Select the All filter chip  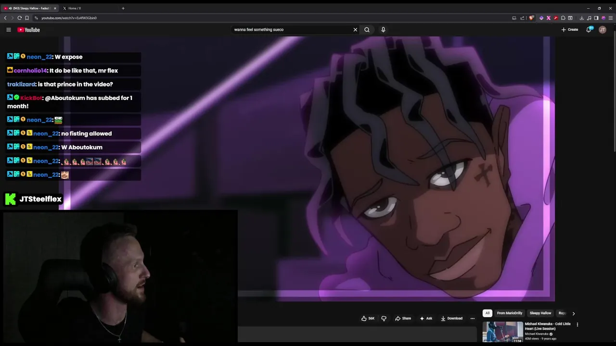point(487,313)
